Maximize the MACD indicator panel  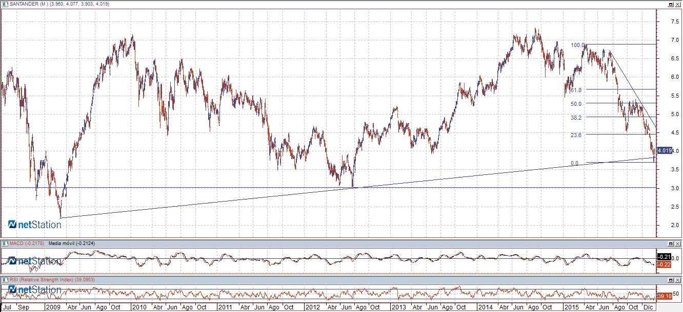[670, 243]
